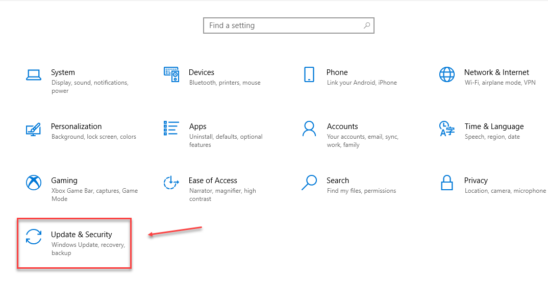Open Ease of Access settings title
This screenshot has width=548, height=306.
[213, 181]
